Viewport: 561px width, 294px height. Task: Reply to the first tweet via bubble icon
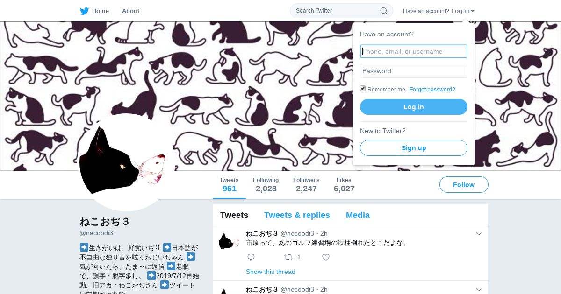pos(251,257)
